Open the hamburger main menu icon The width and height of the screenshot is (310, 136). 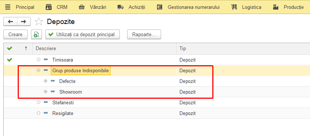(8, 7)
